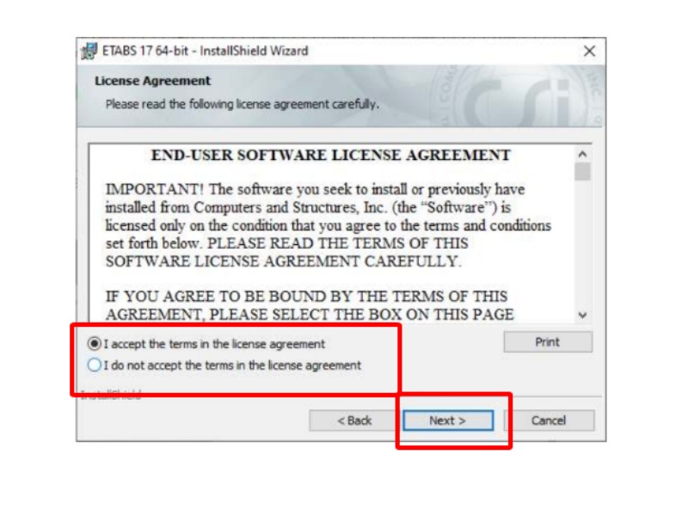This screenshot has width=688, height=516.
Task: Click the ETABS 17 64-bit title bar text
Action: 206,51
